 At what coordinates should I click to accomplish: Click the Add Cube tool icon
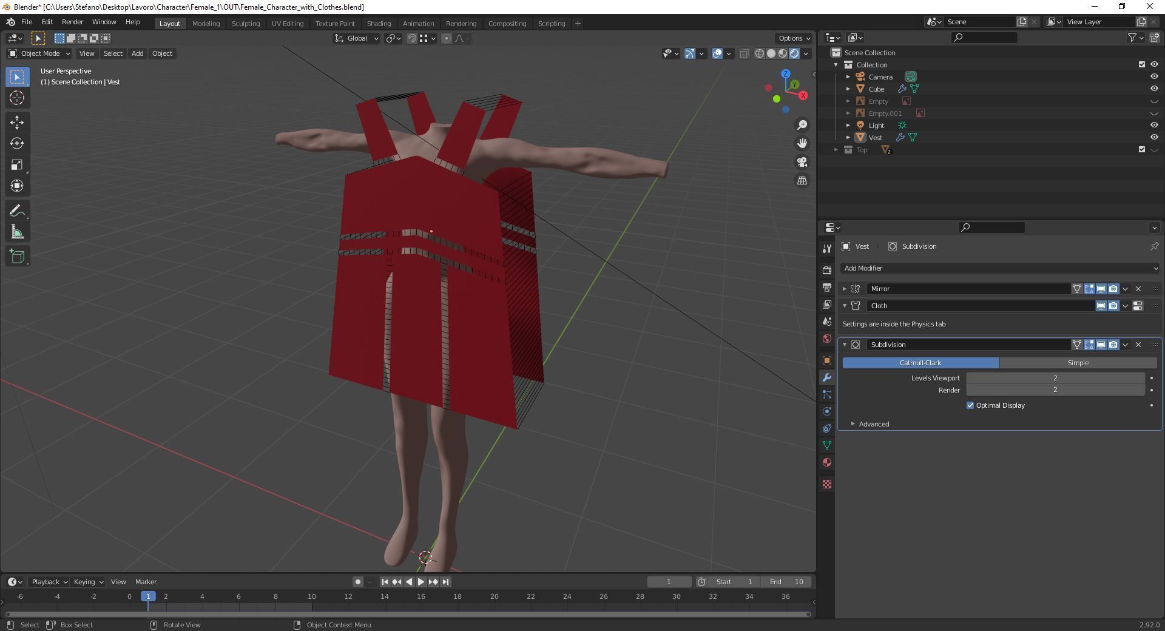pyautogui.click(x=17, y=256)
